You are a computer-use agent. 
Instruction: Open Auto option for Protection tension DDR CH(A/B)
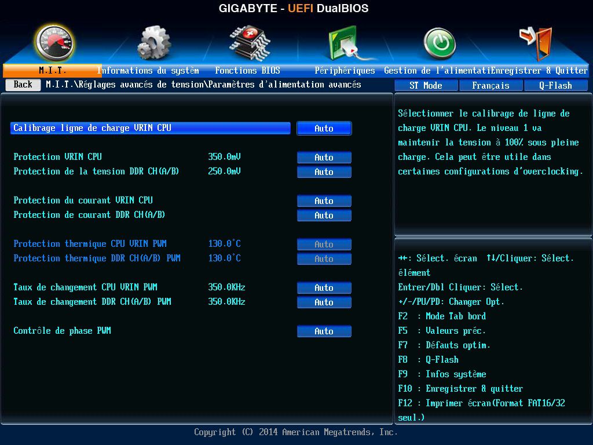point(324,172)
